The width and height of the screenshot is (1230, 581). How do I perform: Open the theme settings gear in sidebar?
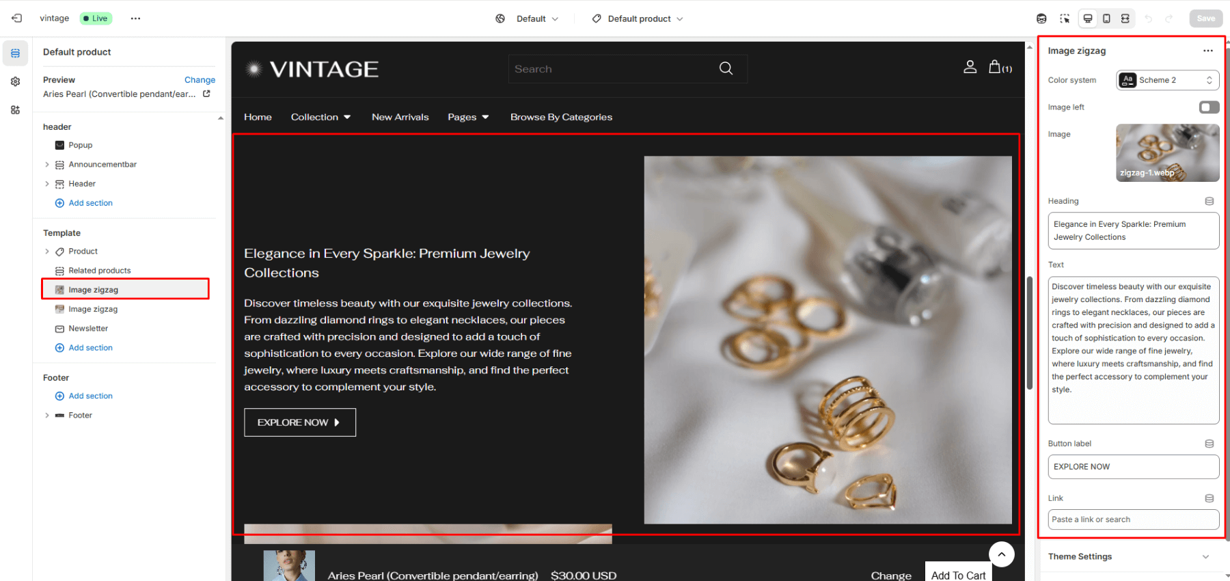(x=15, y=81)
